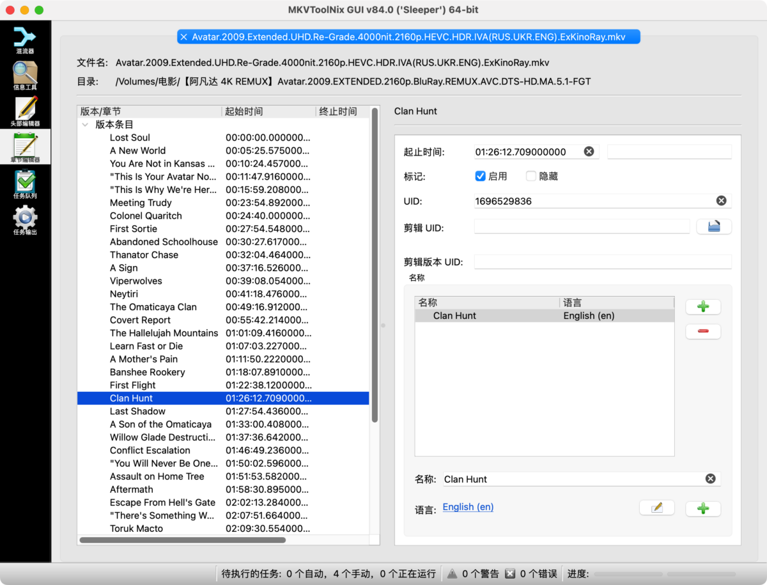Screen dimensions: 767x585
Task: Click the chapter list vertical scrollbar
Action: (x=375, y=265)
